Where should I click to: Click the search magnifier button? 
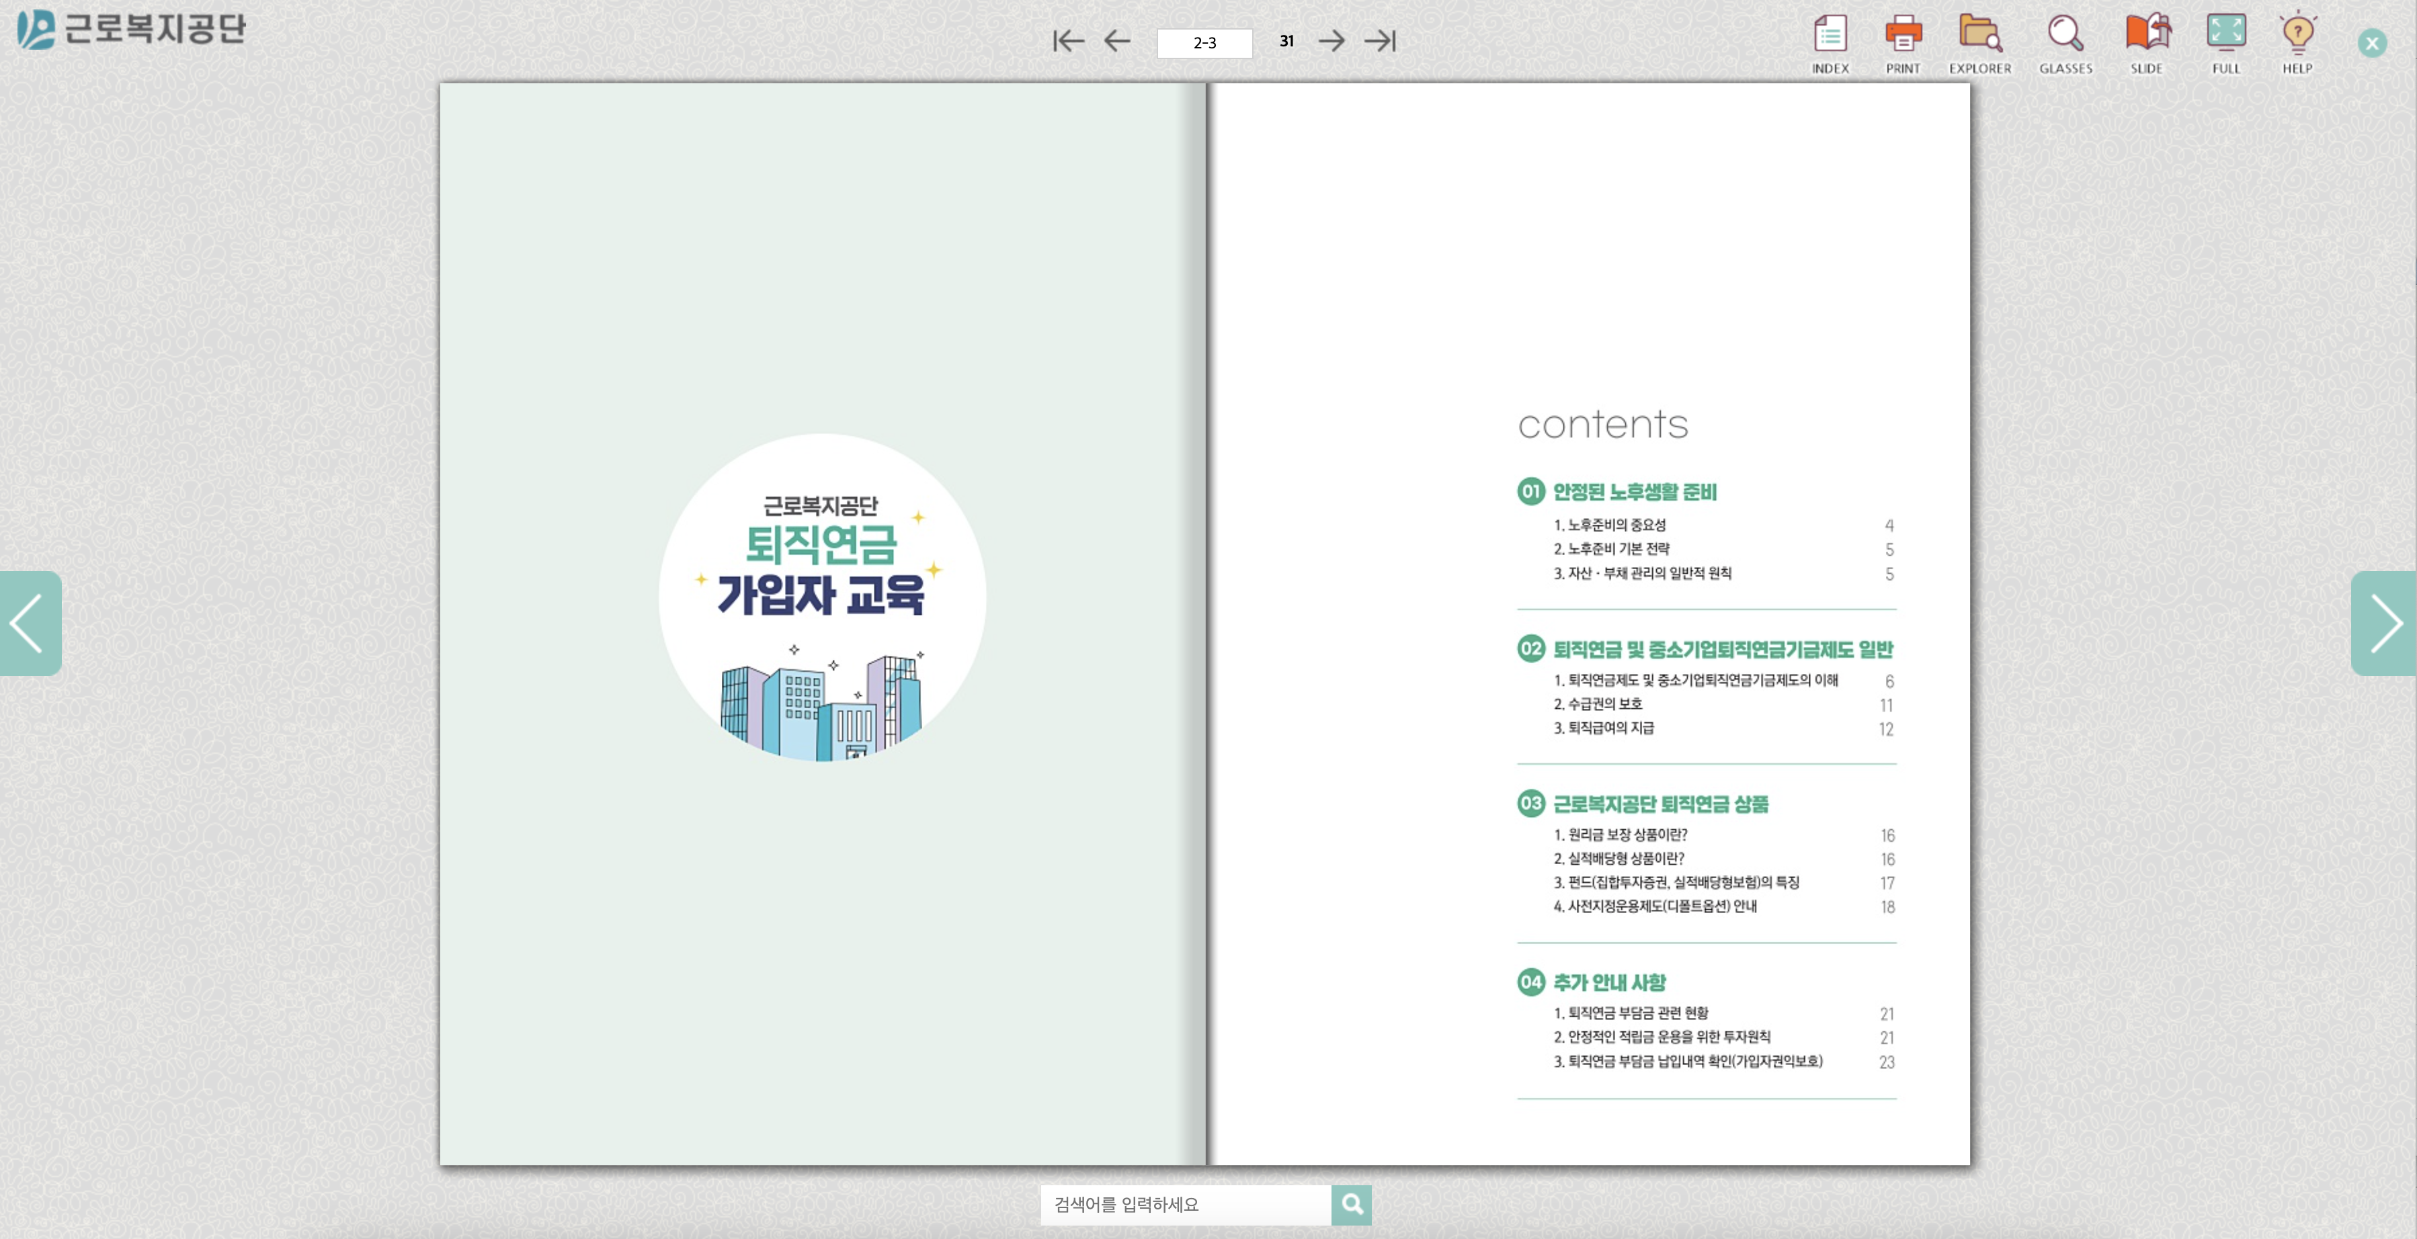tap(1351, 1204)
